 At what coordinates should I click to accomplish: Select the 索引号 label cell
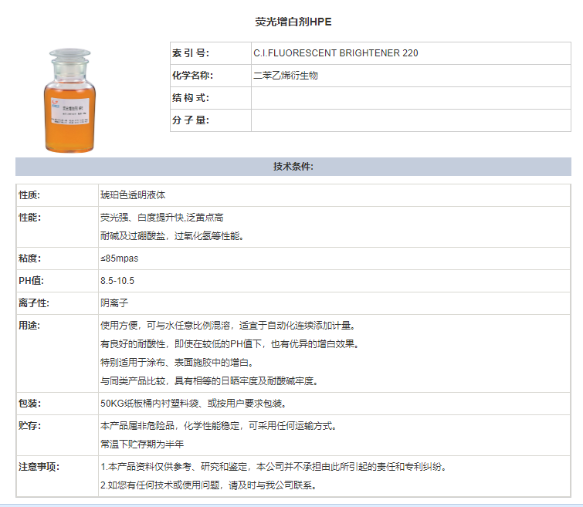[x=191, y=53]
